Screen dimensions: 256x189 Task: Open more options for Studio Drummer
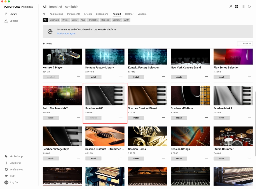249,158
